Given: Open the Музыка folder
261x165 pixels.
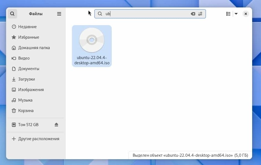Looking at the screenshot, I should click(x=36, y=100).
